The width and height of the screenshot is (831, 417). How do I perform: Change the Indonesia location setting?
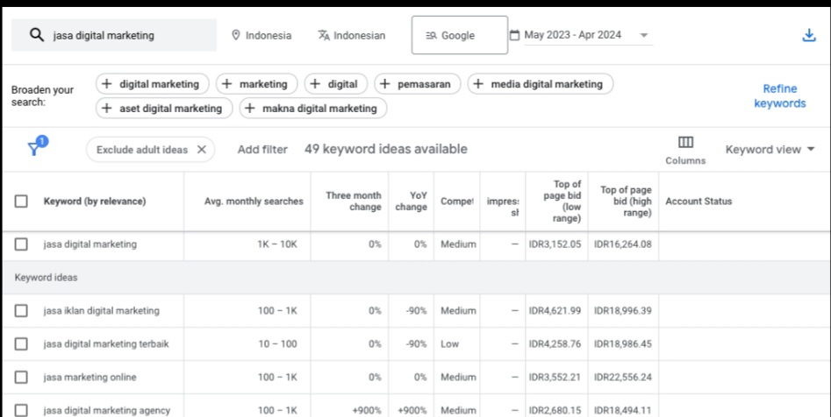coord(261,35)
